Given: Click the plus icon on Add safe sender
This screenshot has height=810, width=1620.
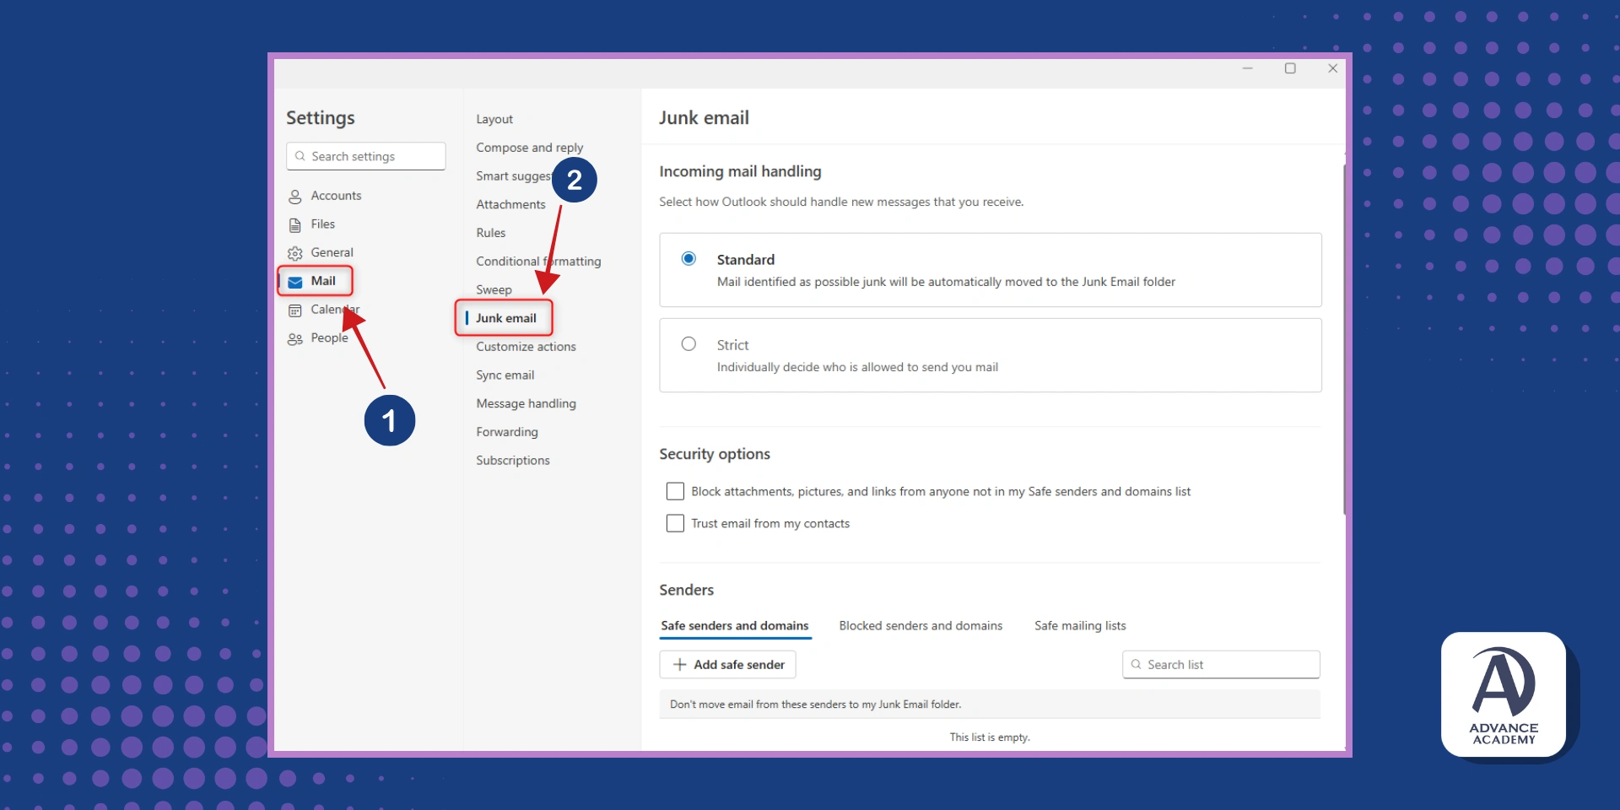Looking at the screenshot, I should tap(679, 665).
